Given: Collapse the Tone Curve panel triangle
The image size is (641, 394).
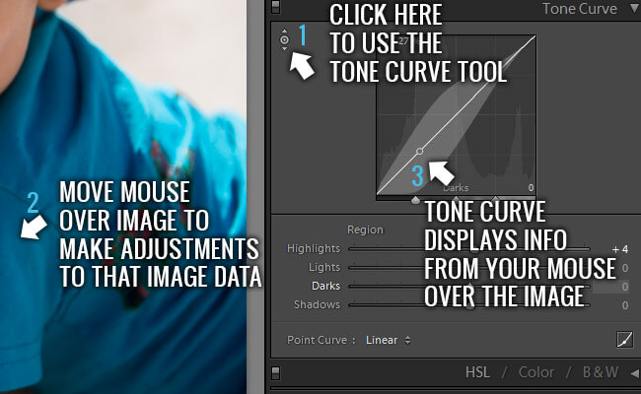Looking at the screenshot, I should tap(632, 9).
